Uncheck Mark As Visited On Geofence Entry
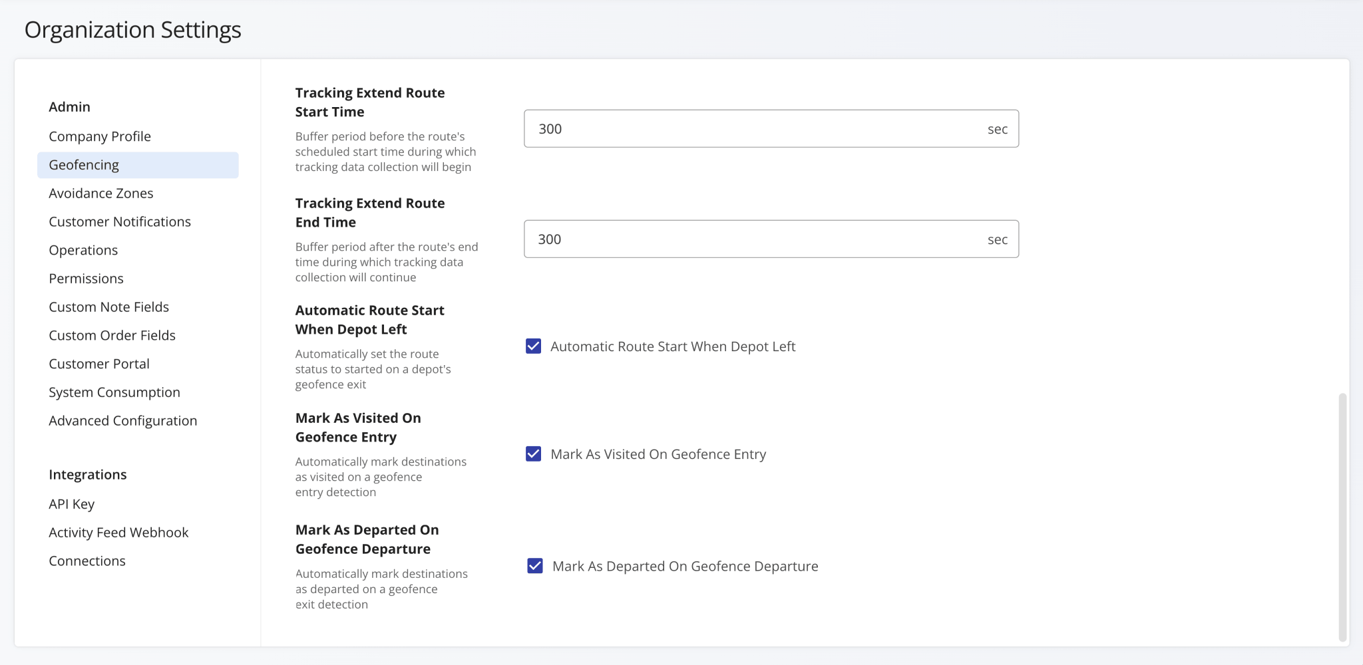Viewport: 1363px width, 665px height. coord(533,454)
